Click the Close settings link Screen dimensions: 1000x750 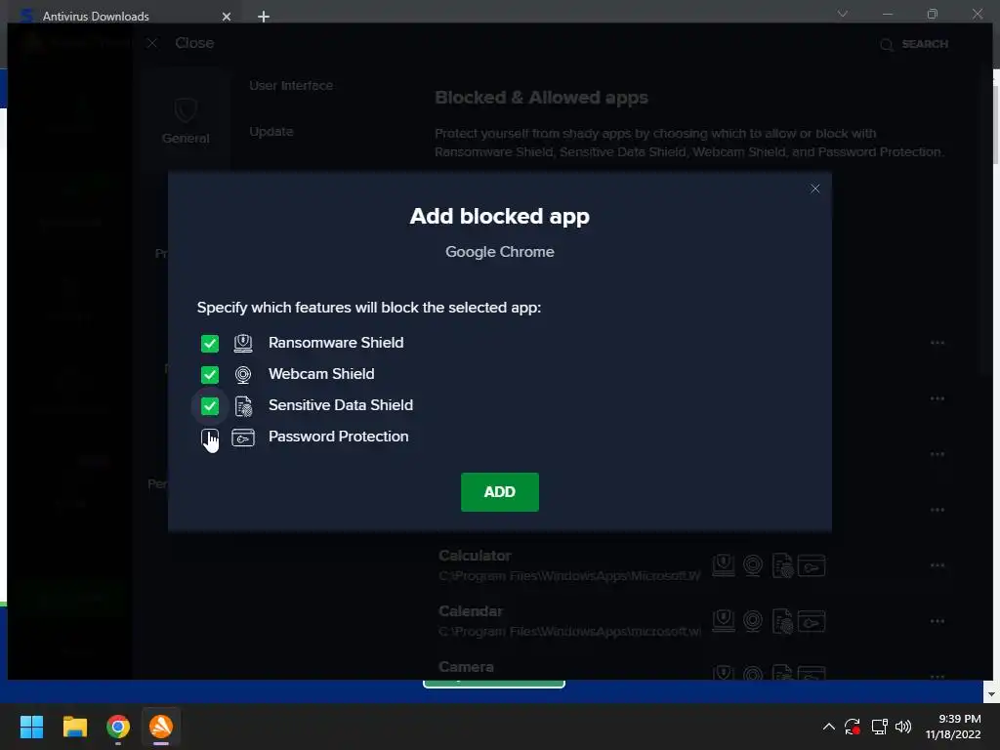[194, 43]
